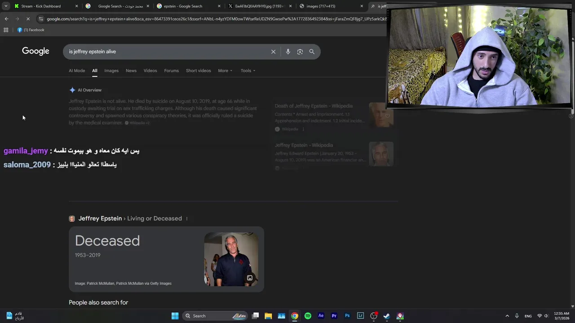Select the News search filter

(131, 70)
